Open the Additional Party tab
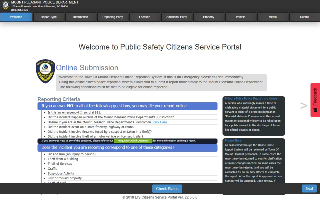Image resolution: width=320 pixels, height=200 pixels. click(176, 17)
